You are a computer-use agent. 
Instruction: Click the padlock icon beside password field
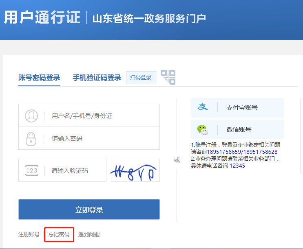click(31, 139)
